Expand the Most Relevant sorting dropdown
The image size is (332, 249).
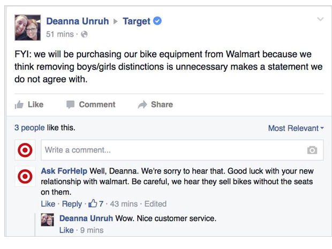pyautogui.click(x=296, y=128)
